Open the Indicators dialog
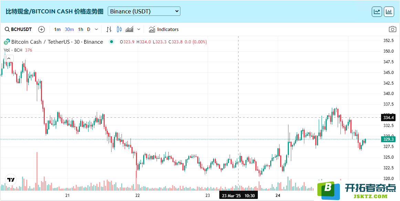Viewport: 400px width, 201px height. 164,29
